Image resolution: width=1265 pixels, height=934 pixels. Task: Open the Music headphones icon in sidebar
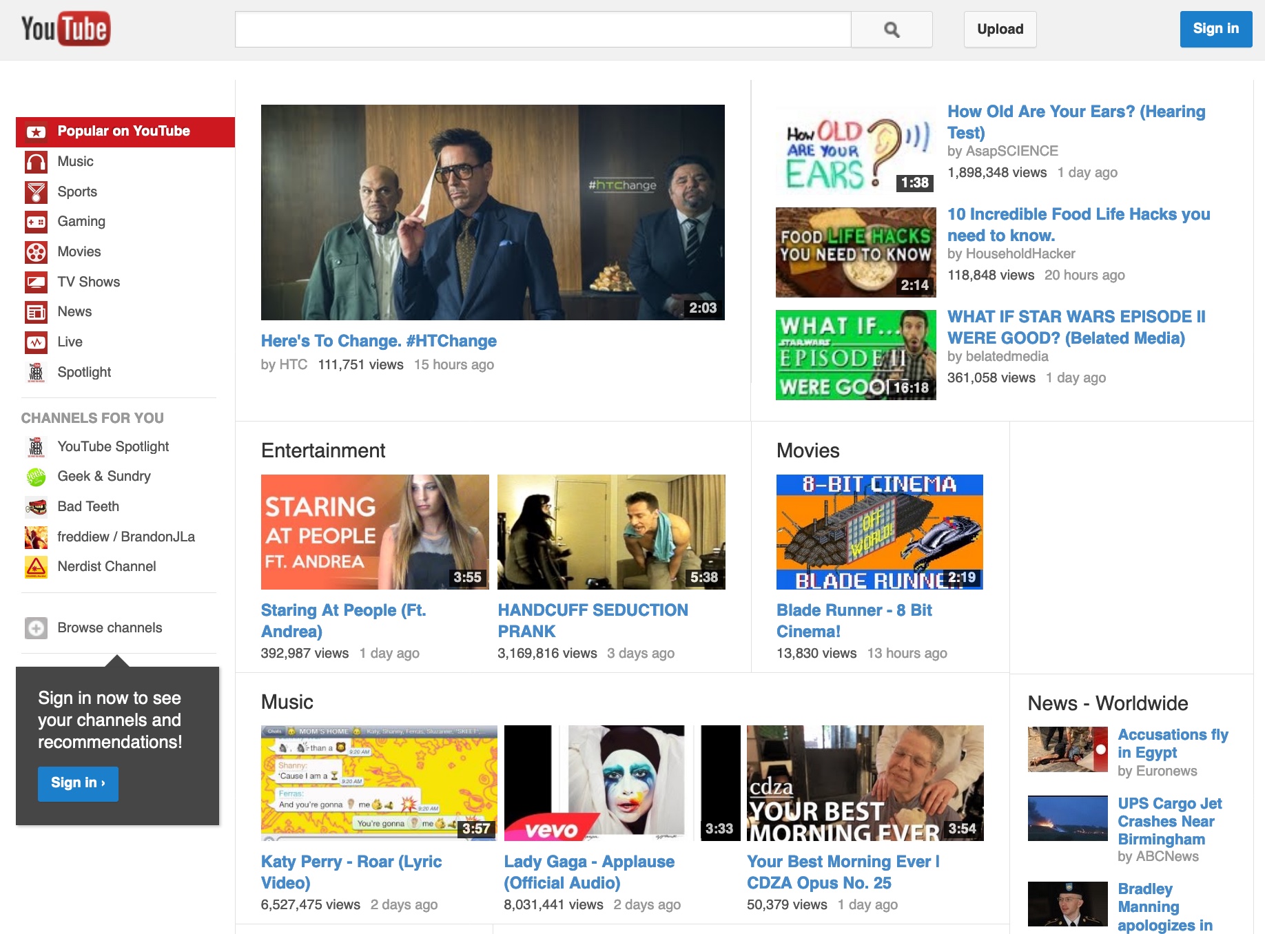pyautogui.click(x=36, y=162)
